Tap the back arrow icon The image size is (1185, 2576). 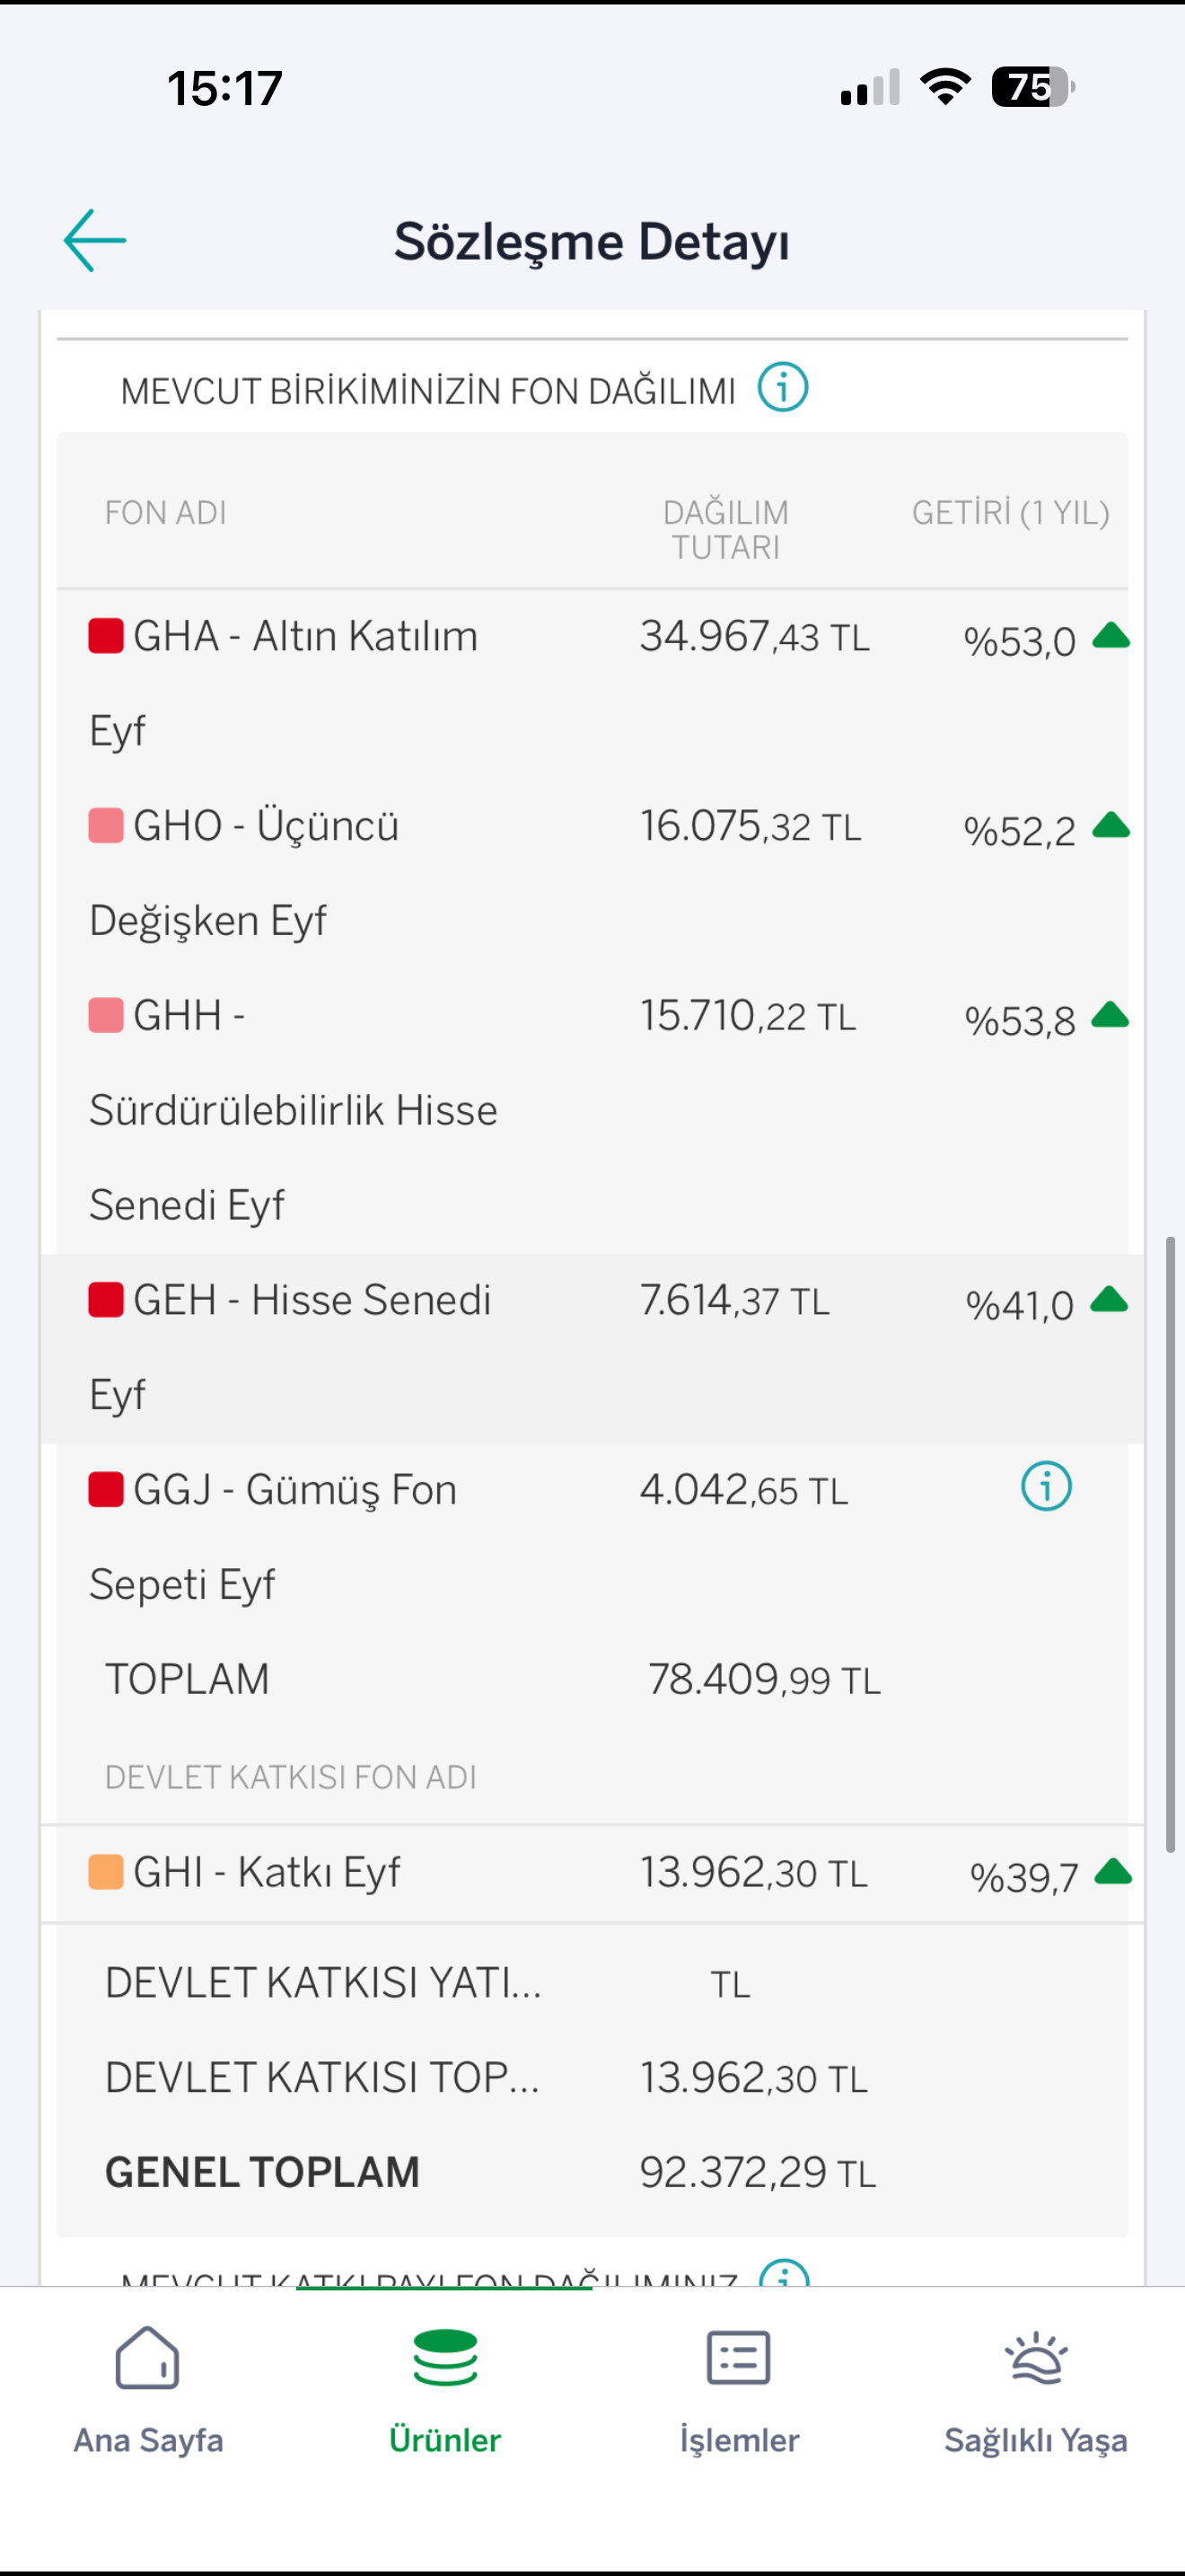point(95,240)
